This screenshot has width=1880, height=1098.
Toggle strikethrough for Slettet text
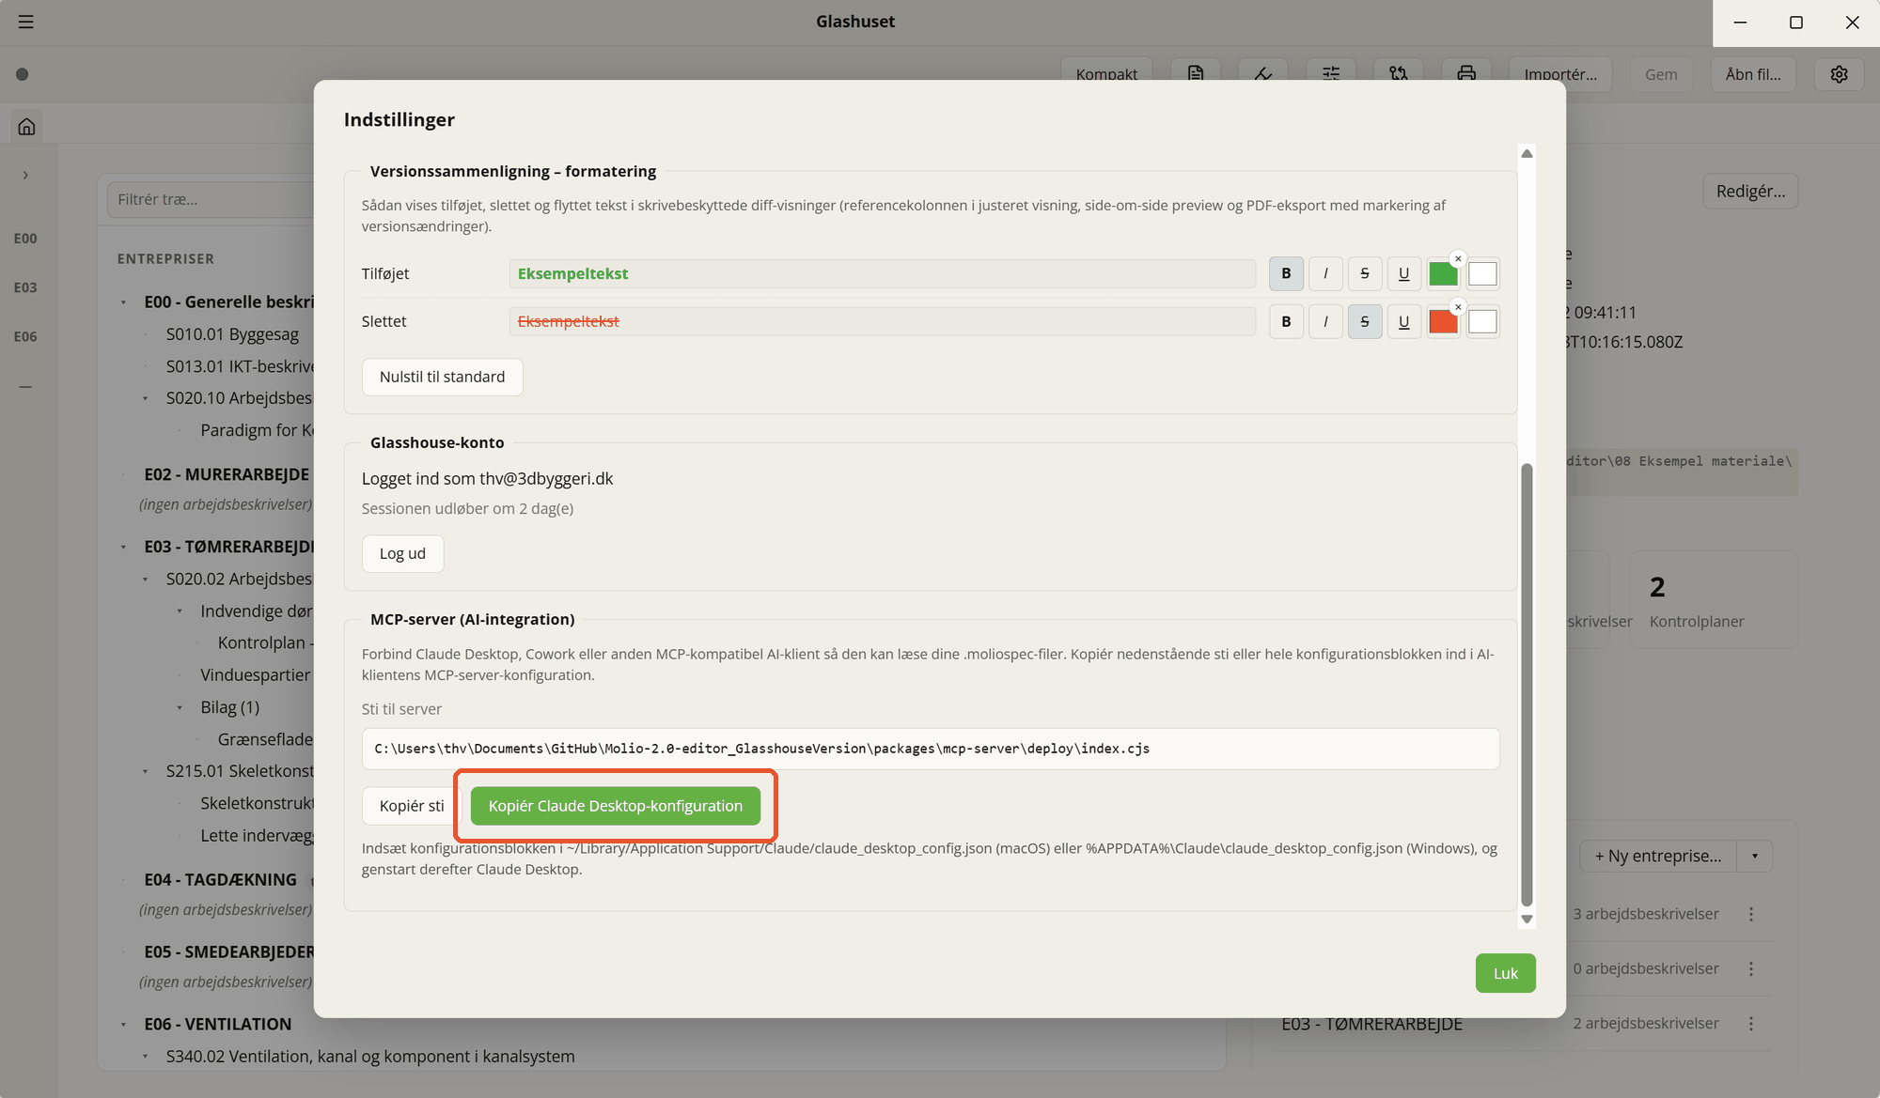click(1365, 321)
